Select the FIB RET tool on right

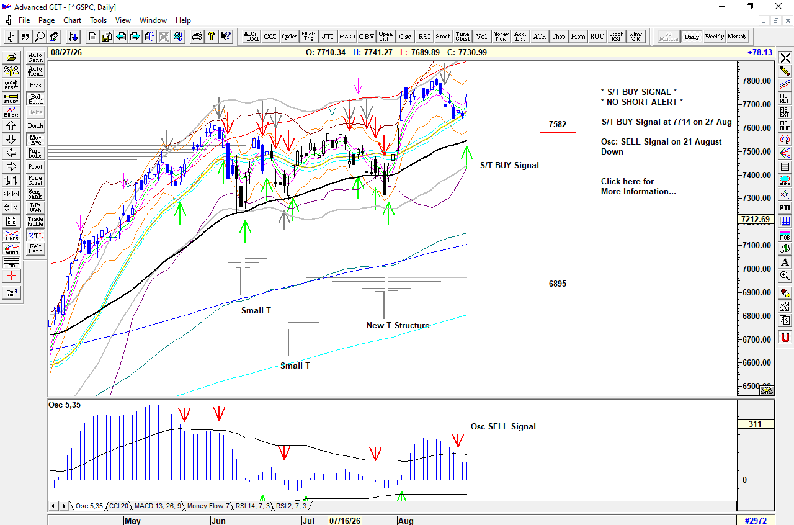click(x=785, y=99)
